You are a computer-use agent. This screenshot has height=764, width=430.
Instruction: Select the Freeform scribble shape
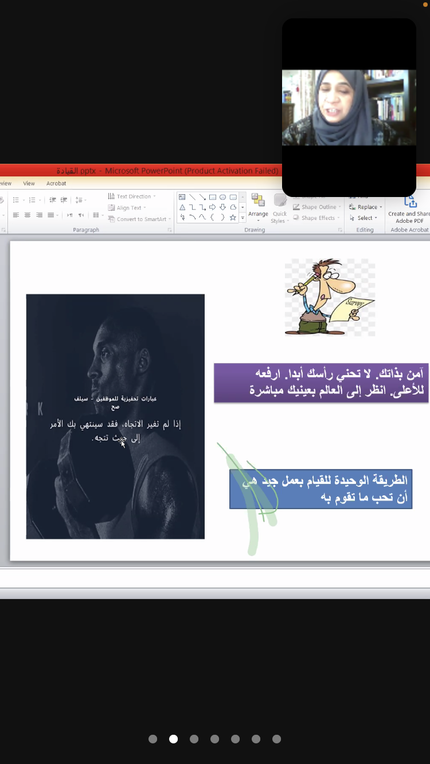click(x=182, y=218)
